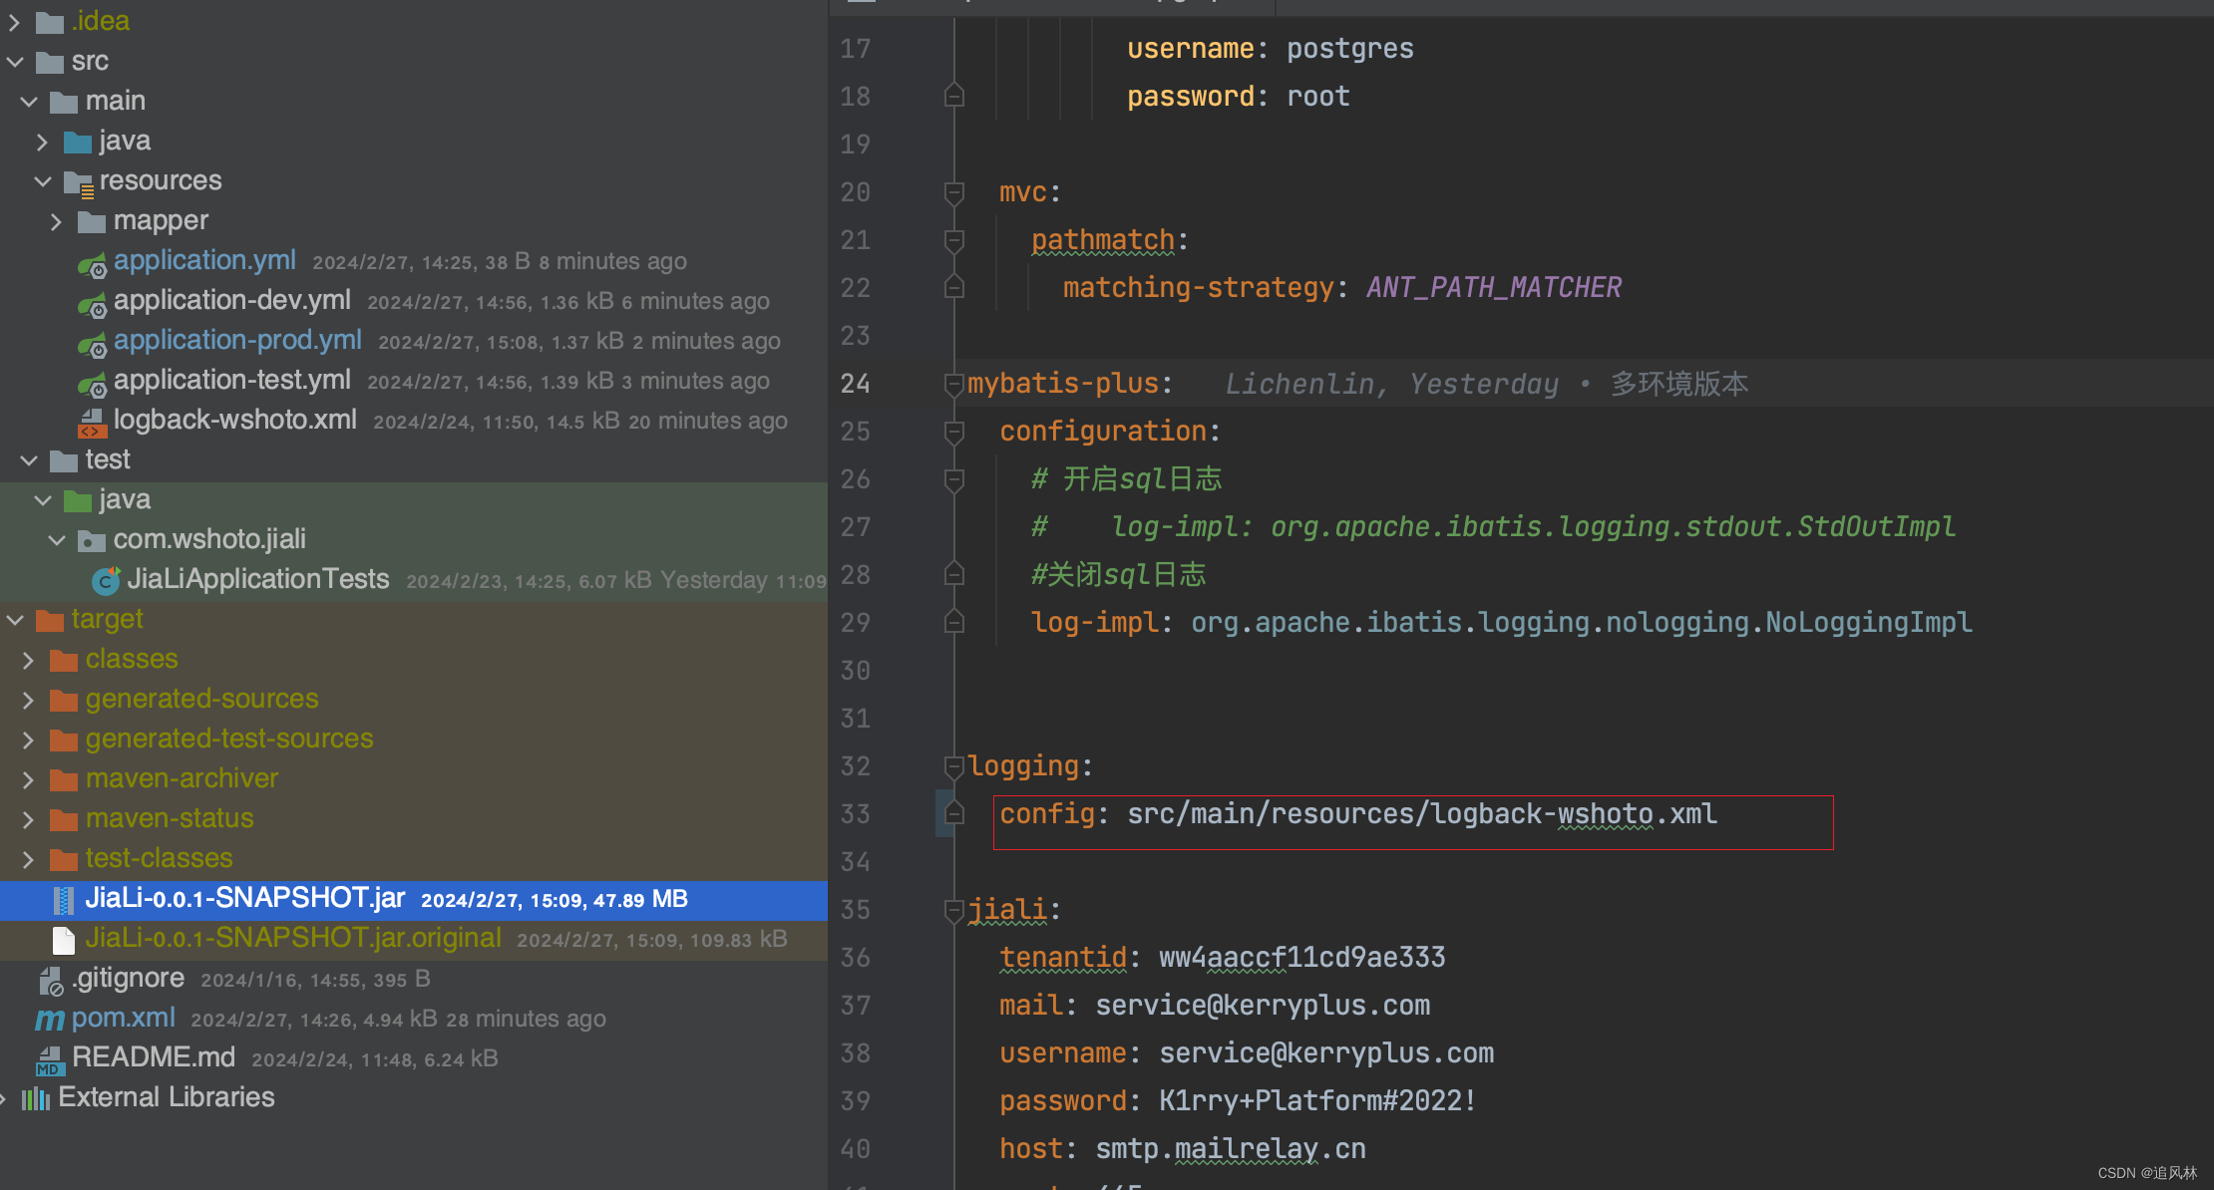This screenshot has height=1190, width=2214.
Task: Click the com.wshoto.jiali package icon
Action: (92, 541)
